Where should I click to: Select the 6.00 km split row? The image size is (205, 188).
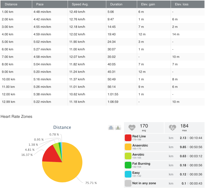pyautogui.click(x=102, y=49)
